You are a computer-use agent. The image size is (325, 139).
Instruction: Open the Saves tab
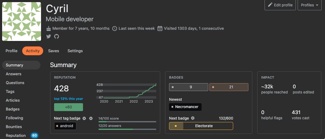pyautogui.click(x=54, y=51)
